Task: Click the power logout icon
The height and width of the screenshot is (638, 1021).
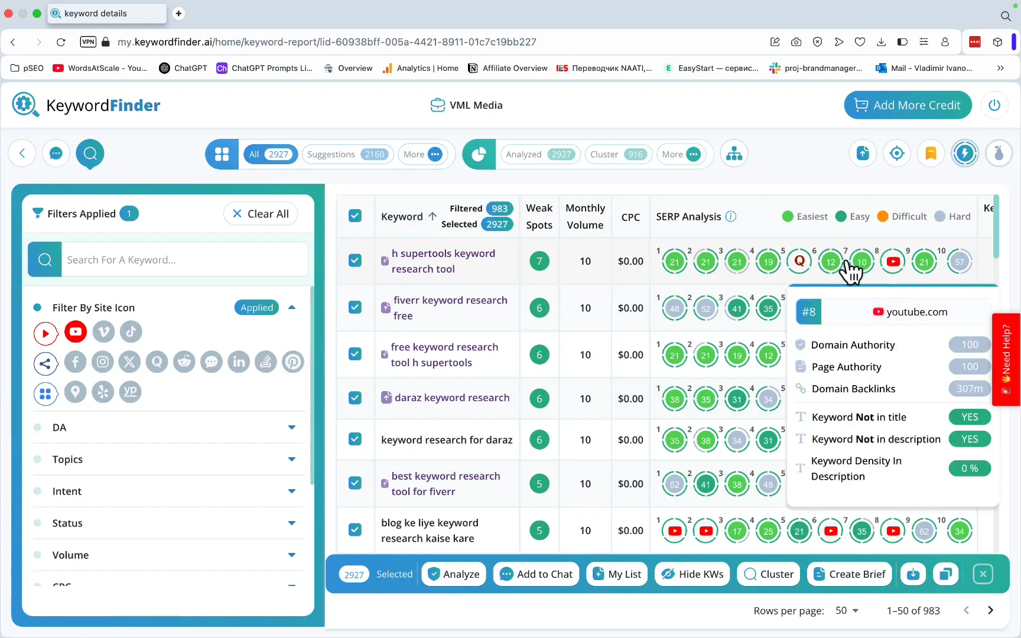Action: coord(994,105)
